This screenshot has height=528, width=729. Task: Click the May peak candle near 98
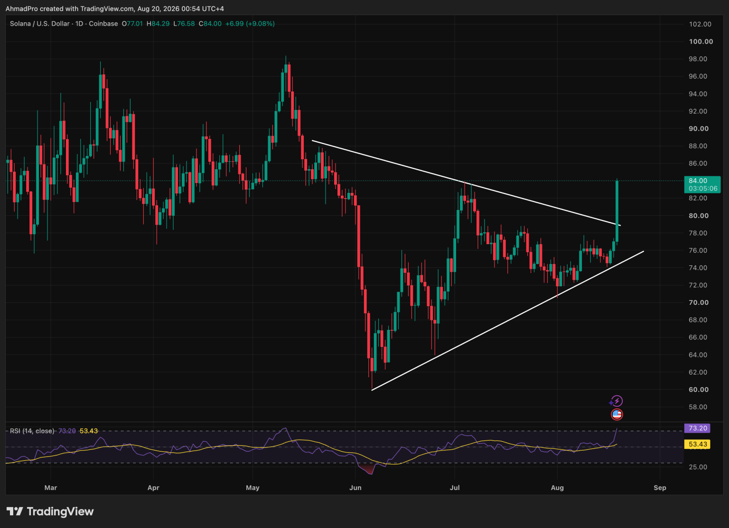[x=286, y=71]
